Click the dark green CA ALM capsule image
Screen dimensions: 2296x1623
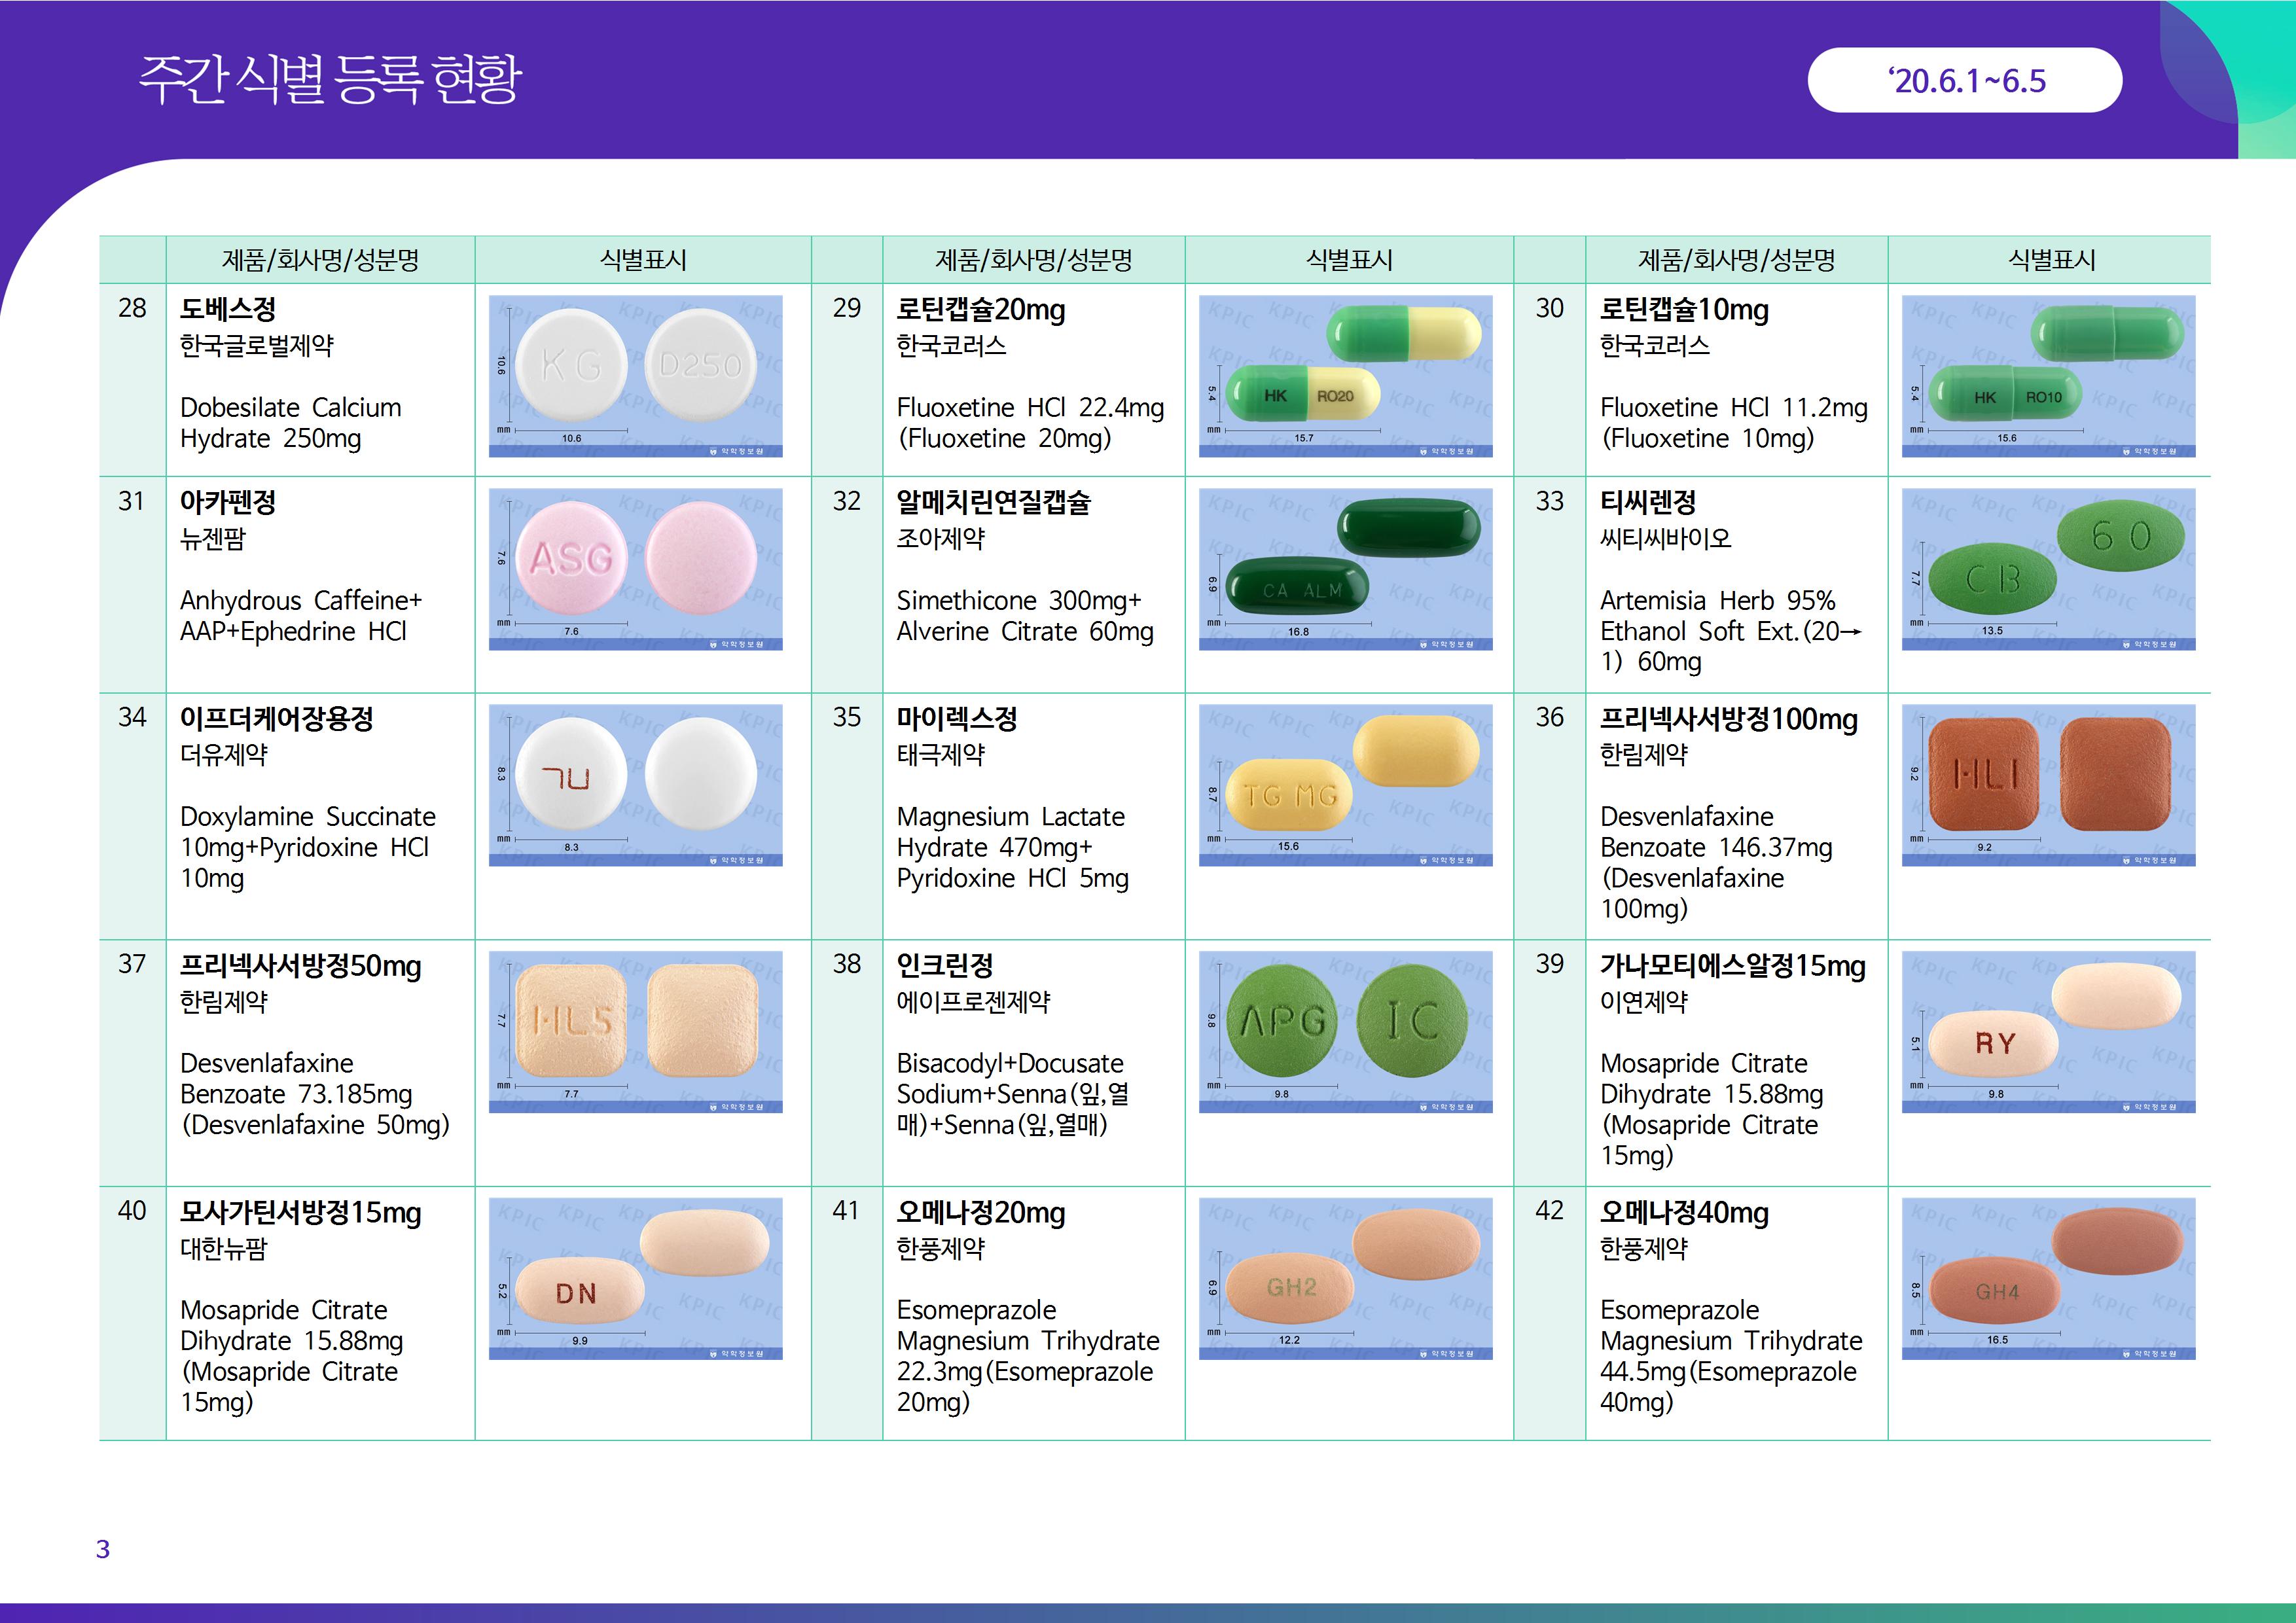pyautogui.click(x=1345, y=568)
